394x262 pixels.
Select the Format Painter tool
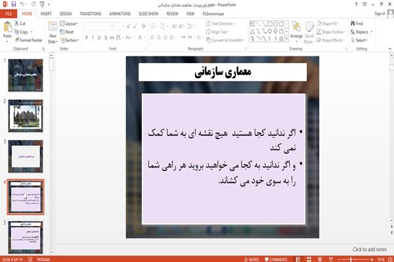pos(28,40)
